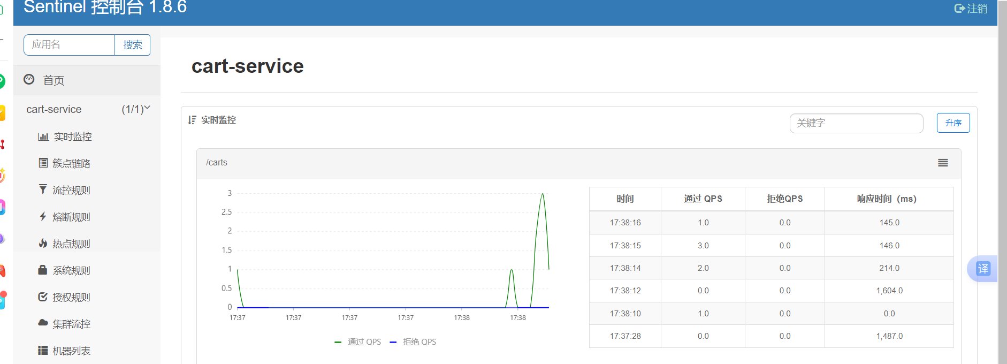Click the 拒绝QPS column header
The width and height of the screenshot is (1007, 364).
point(785,199)
